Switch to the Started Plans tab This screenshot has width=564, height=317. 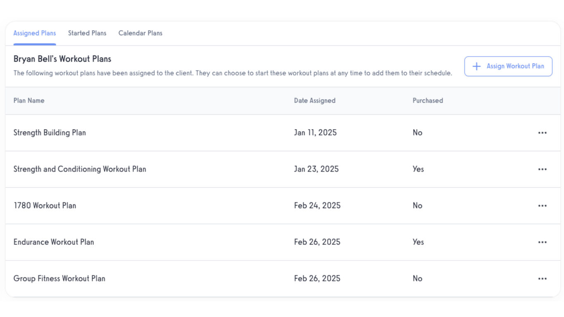point(87,33)
